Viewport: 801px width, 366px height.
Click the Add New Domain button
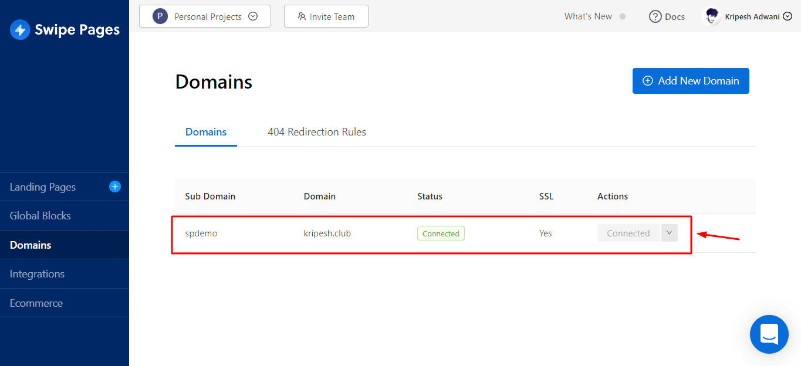tap(691, 81)
